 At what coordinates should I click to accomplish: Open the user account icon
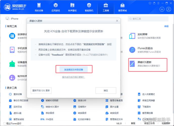pos(168,9)
